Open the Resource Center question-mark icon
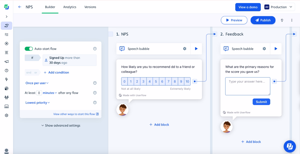 tap(6, 70)
